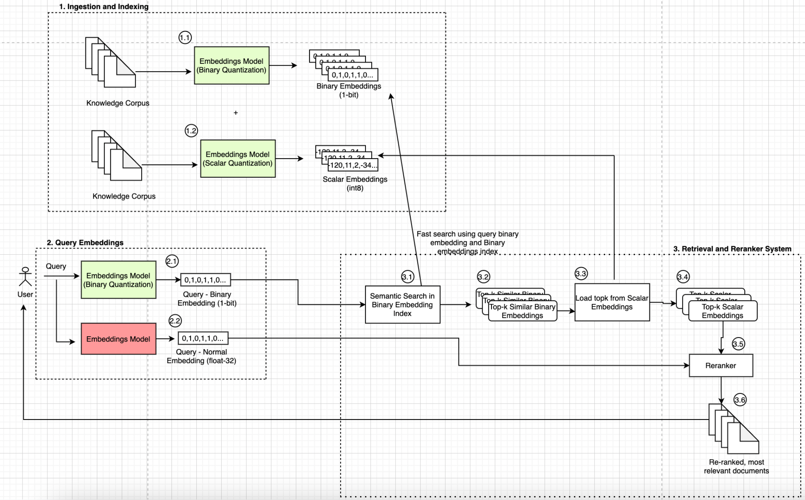Viewport: 805px width, 500px height.
Task: Select '3. Retrieval and Reranker System' heading
Action: (732, 249)
